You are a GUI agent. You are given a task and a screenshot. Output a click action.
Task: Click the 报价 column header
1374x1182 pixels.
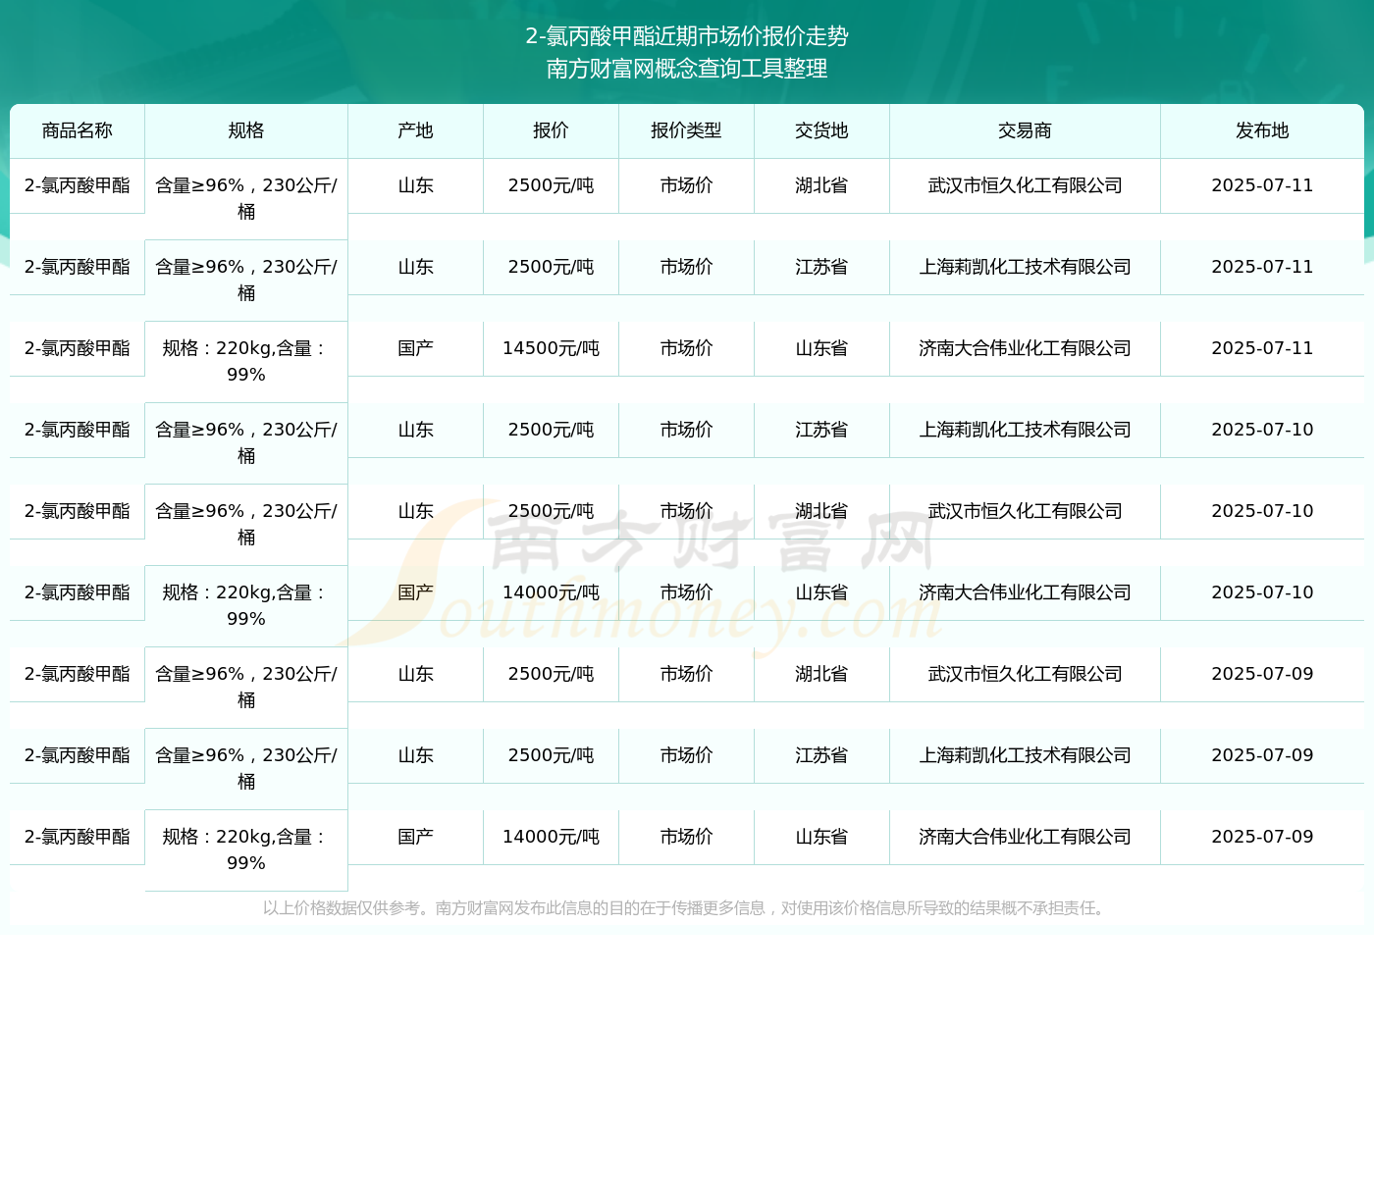(x=551, y=130)
